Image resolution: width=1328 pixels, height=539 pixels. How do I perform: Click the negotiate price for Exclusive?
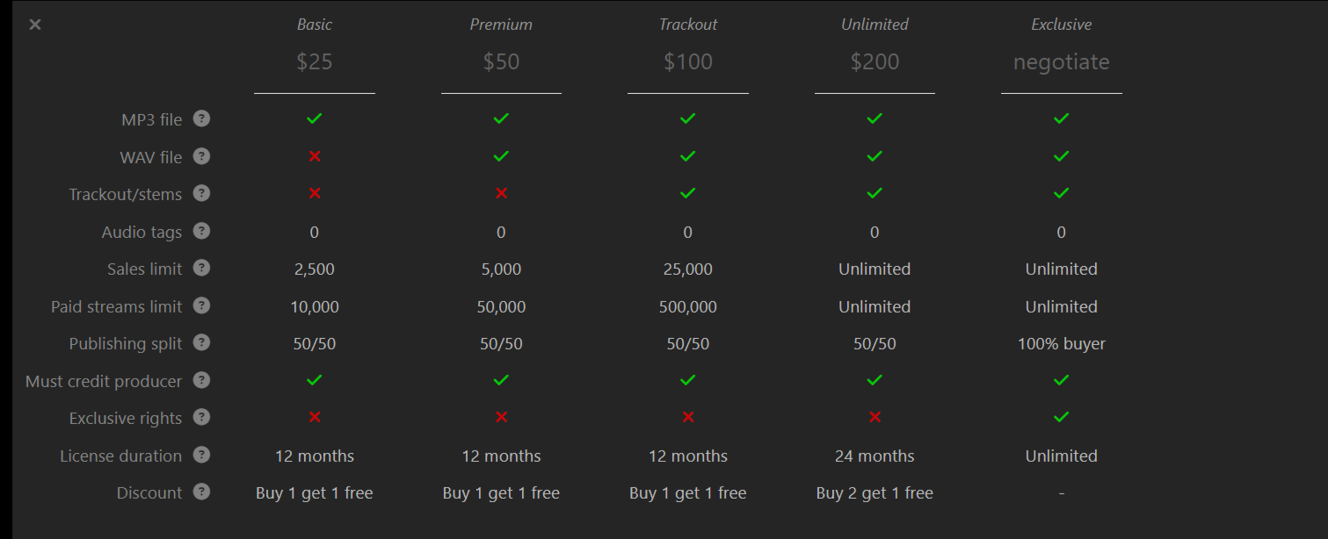1062,62
